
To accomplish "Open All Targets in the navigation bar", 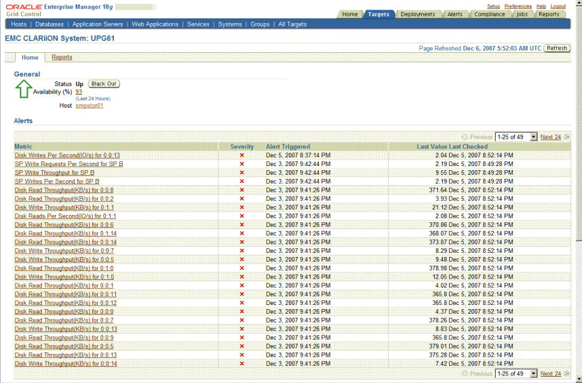I will pyautogui.click(x=292, y=24).
